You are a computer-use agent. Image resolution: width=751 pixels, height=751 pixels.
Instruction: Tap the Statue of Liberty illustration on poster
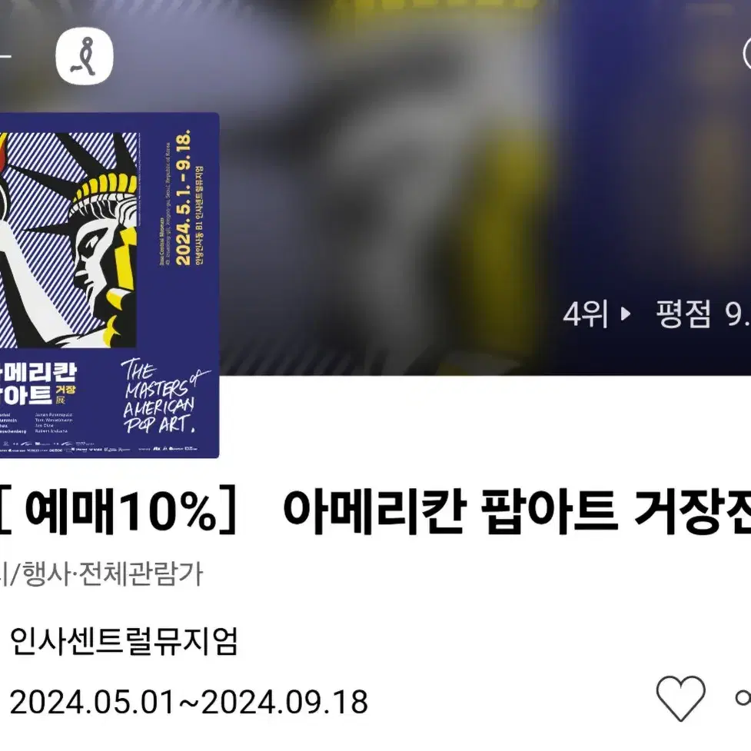click(x=68, y=240)
